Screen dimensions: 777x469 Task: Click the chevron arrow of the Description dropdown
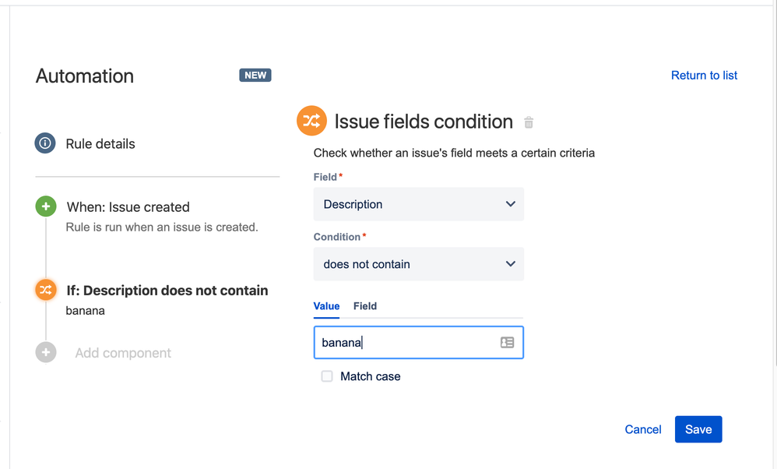511,204
